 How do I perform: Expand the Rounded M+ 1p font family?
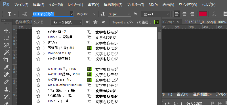[x=44, y=53]
